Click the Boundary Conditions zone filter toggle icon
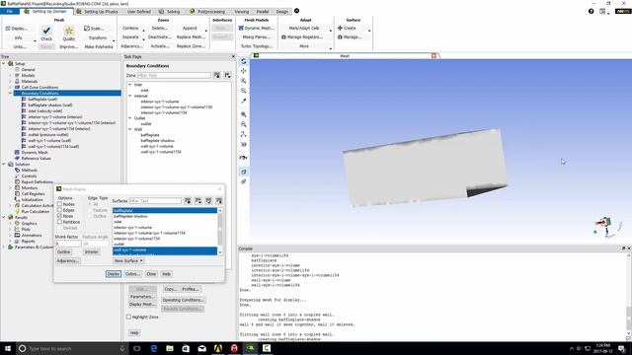 (x=217, y=75)
